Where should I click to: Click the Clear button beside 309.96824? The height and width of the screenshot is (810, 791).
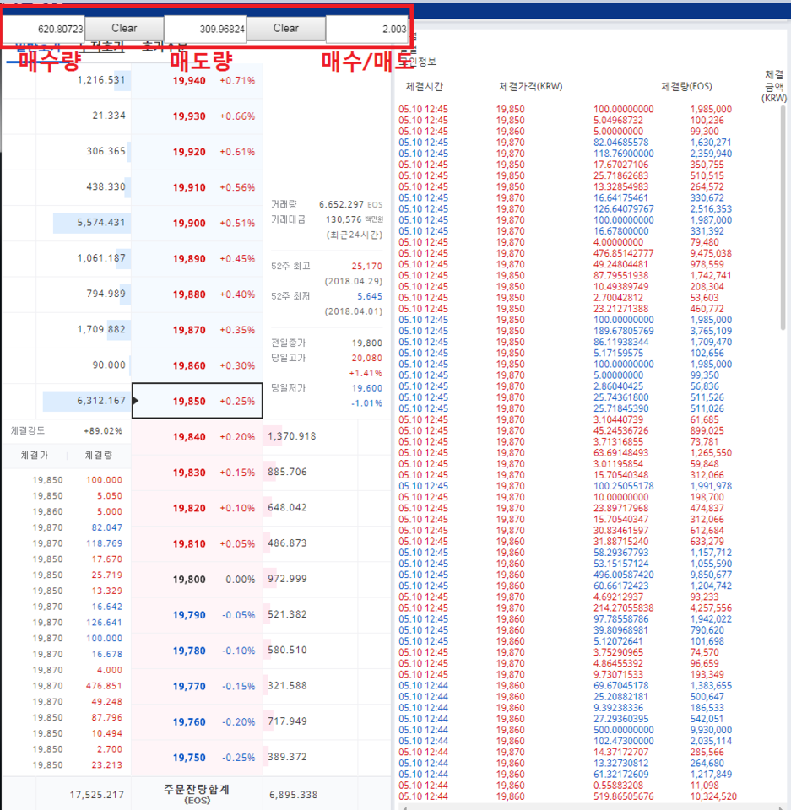(x=286, y=29)
